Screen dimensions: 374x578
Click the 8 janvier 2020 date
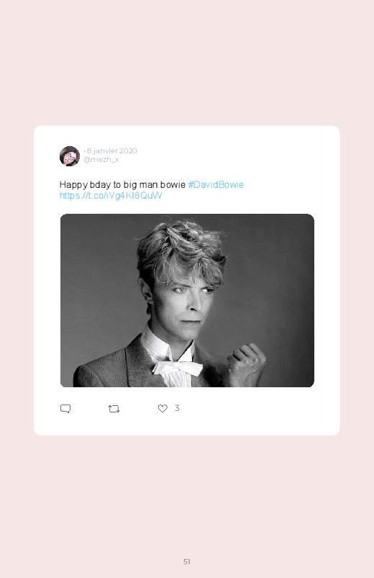[112, 150]
